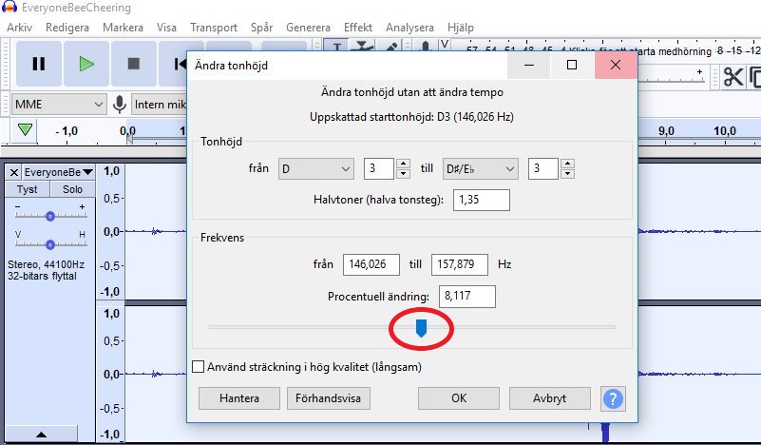Screen dimensions: 761x445
Task: Open the Transport menu
Action: (x=214, y=28)
